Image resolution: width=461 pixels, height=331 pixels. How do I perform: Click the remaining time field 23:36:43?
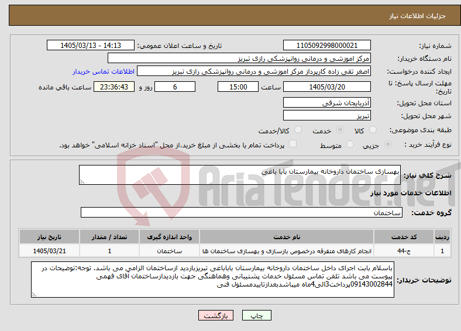[x=114, y=87]
